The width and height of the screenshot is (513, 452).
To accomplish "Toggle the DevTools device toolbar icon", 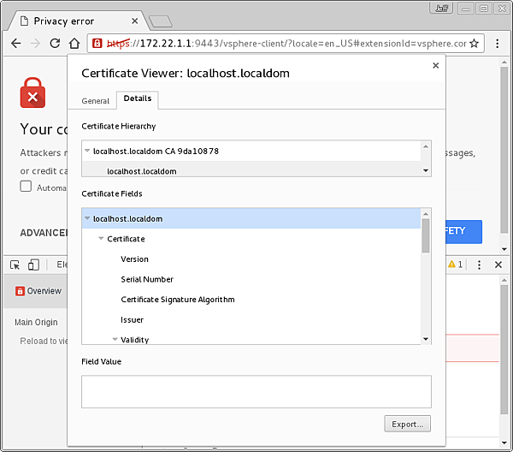I will (33, 265).
